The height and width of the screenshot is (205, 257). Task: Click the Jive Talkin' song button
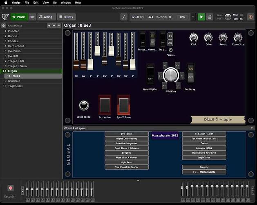(127, 134)
